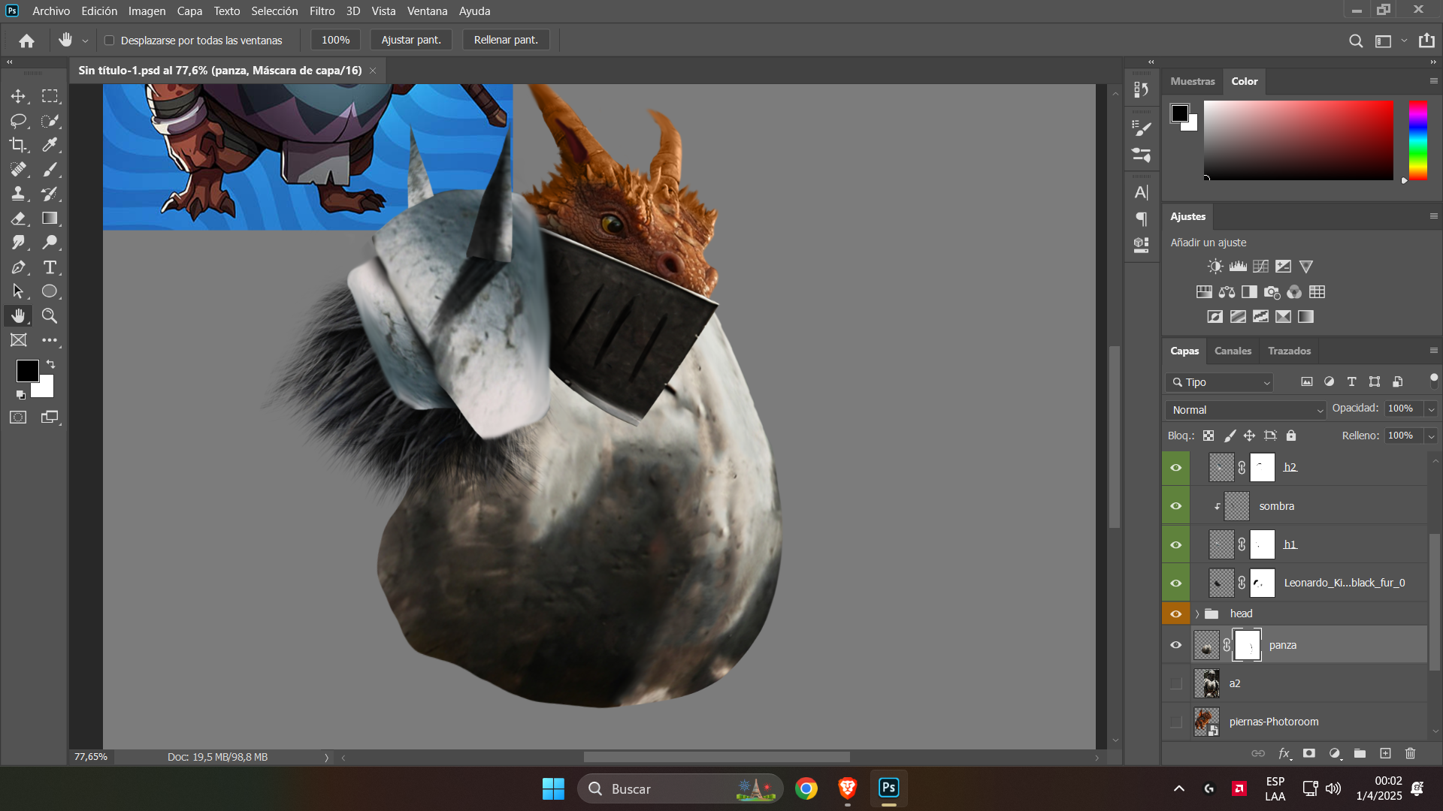Create new group folder icon

[x=1360, y=753]
